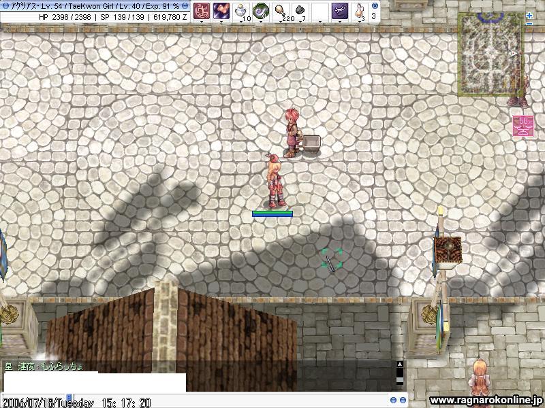This screenshot has width=545, height=408.
Task: Click the red rune skill icon in hotbar
Action: (202, 11)
